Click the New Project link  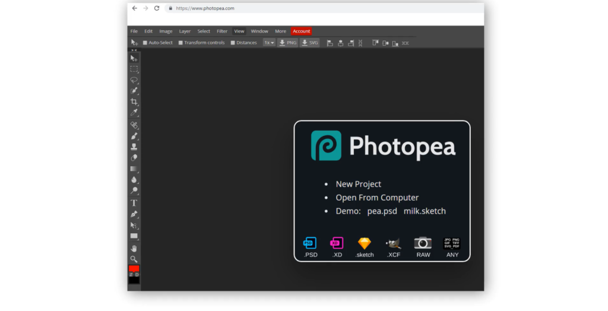(x=358, y=184)
